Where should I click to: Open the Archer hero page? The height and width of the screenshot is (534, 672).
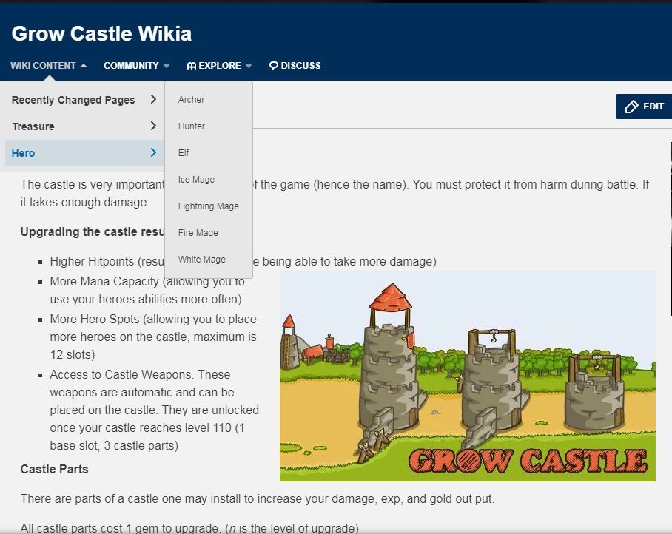191,99
